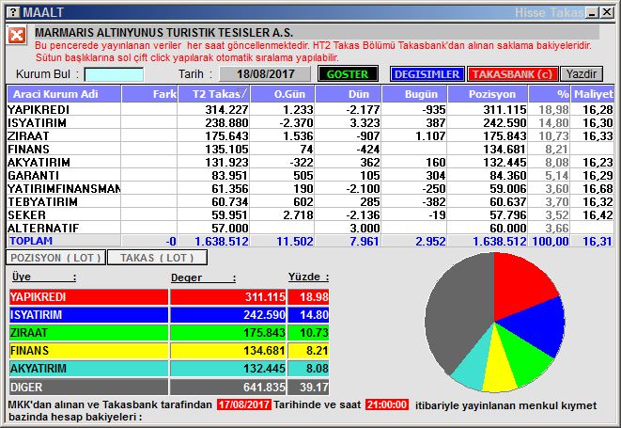This screenshot has height=428, width=621.
Task: Click the Bugün column header
Action: [x=414, y=94]
